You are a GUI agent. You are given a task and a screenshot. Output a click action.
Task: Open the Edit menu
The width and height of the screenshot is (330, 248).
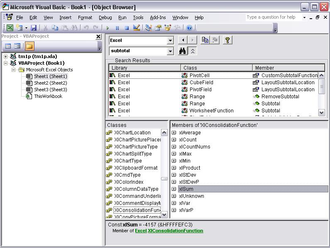coord(33,17)
